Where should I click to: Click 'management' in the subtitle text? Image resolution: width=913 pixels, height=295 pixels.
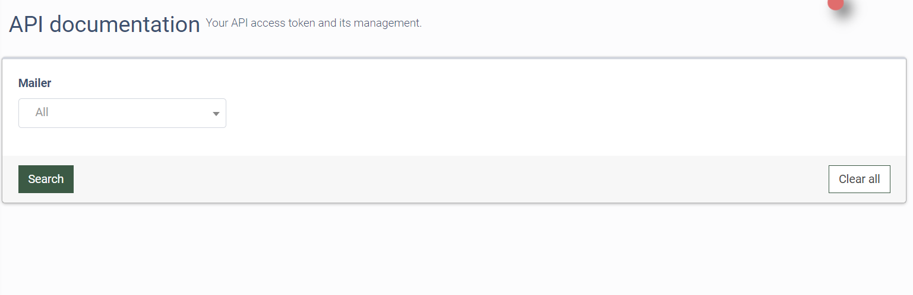coord(387,23)
